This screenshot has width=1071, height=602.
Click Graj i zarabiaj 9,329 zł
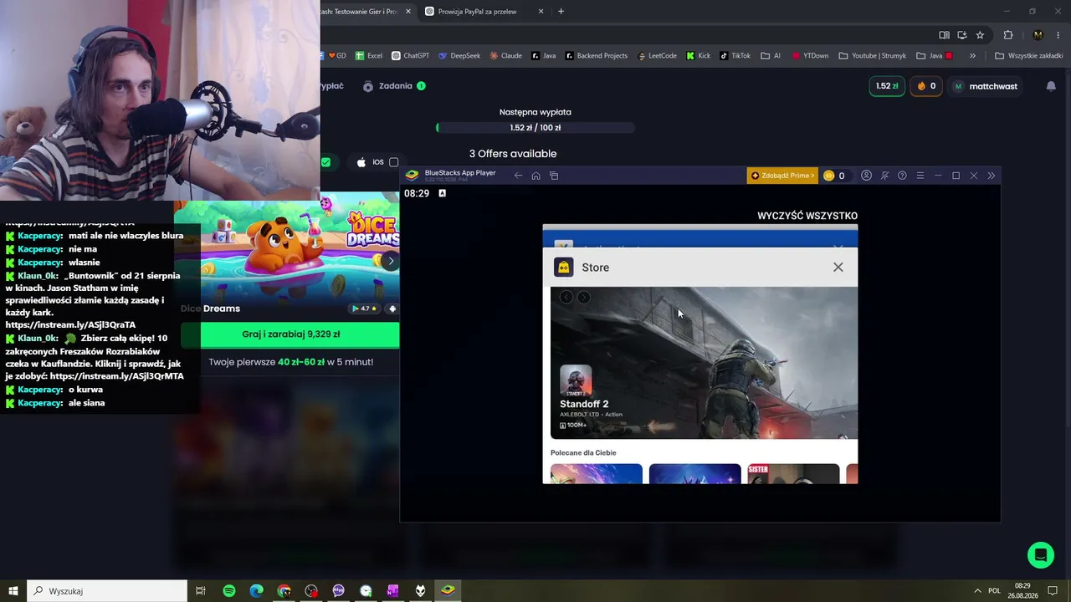[x=291, y=334]
